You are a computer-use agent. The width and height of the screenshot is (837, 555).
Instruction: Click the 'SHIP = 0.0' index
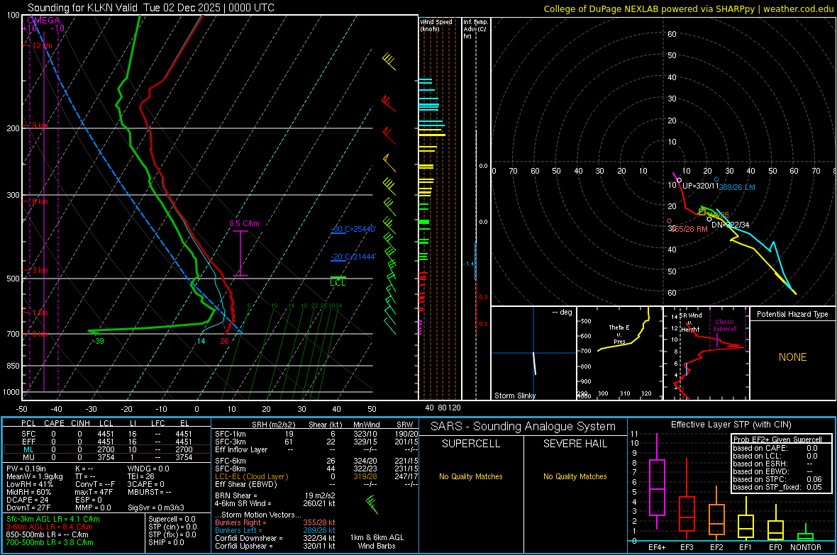click(166, 543)
